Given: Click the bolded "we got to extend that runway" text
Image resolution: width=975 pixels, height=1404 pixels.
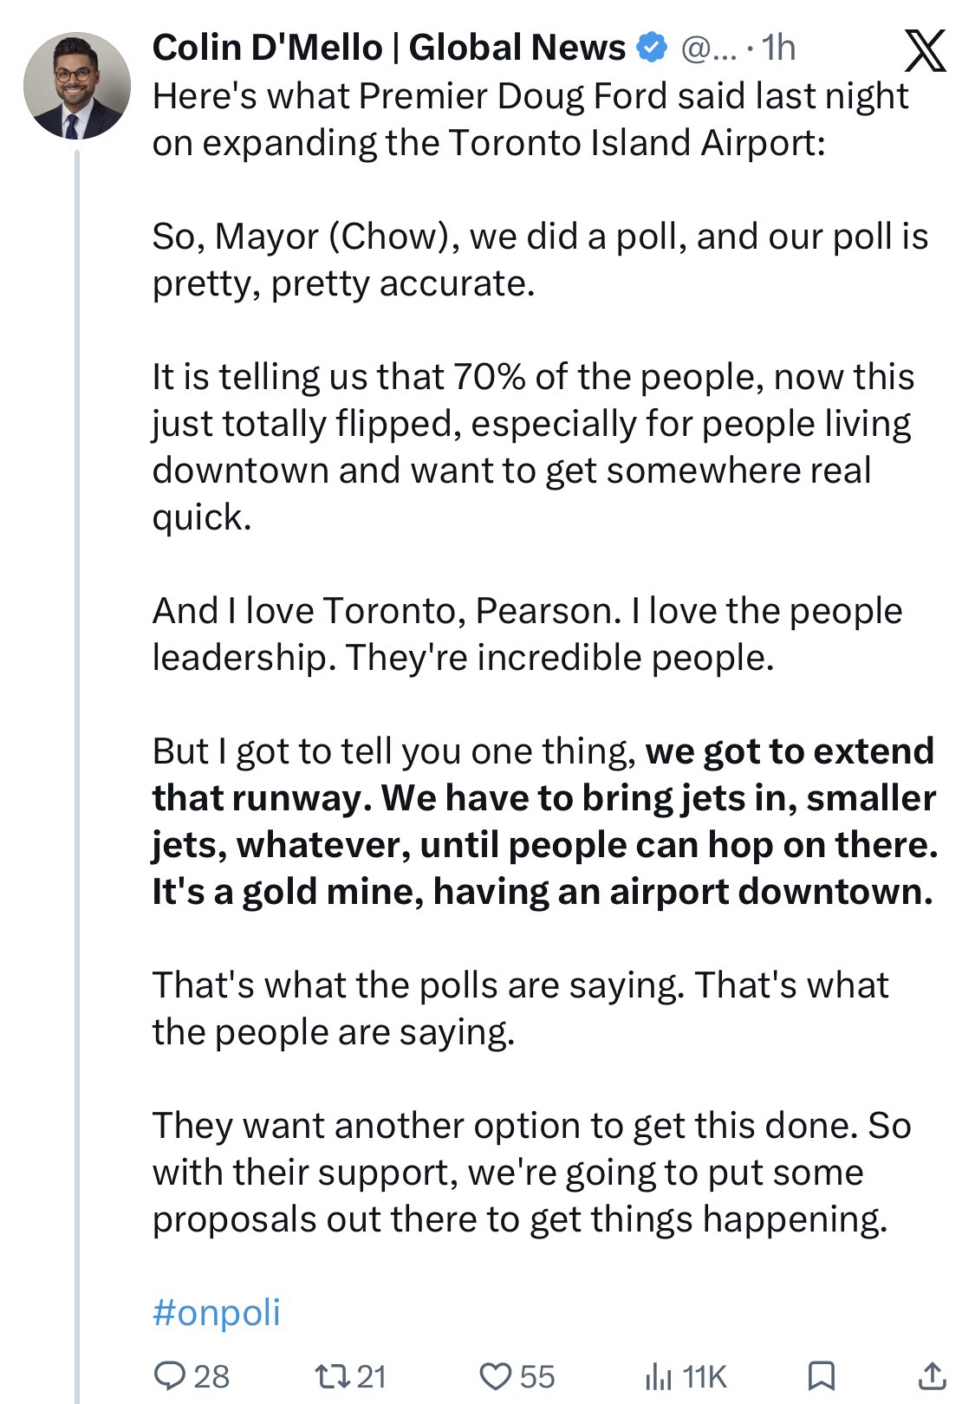Looking at the screenshot, I should coord(789,751).
